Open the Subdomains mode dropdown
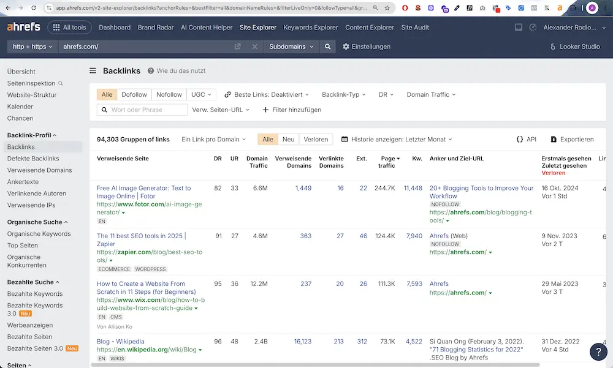613x368 pixels. [291, 47]
